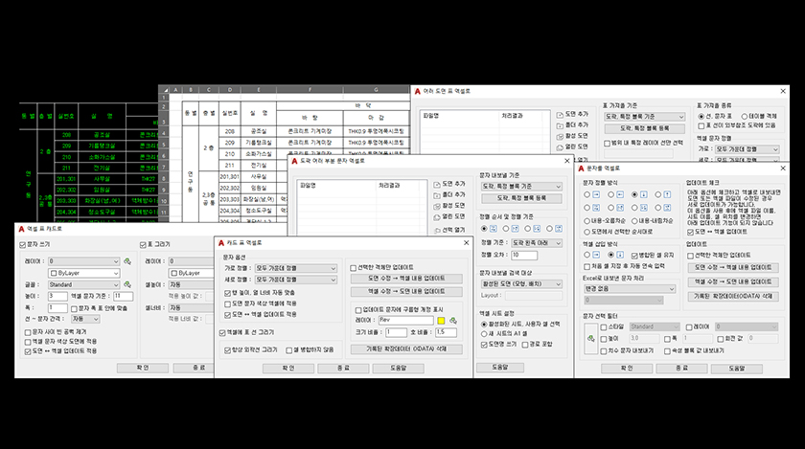Click layer pick icon next to Rev swatch
Viewport: 805px width, 449px height.
452,320
